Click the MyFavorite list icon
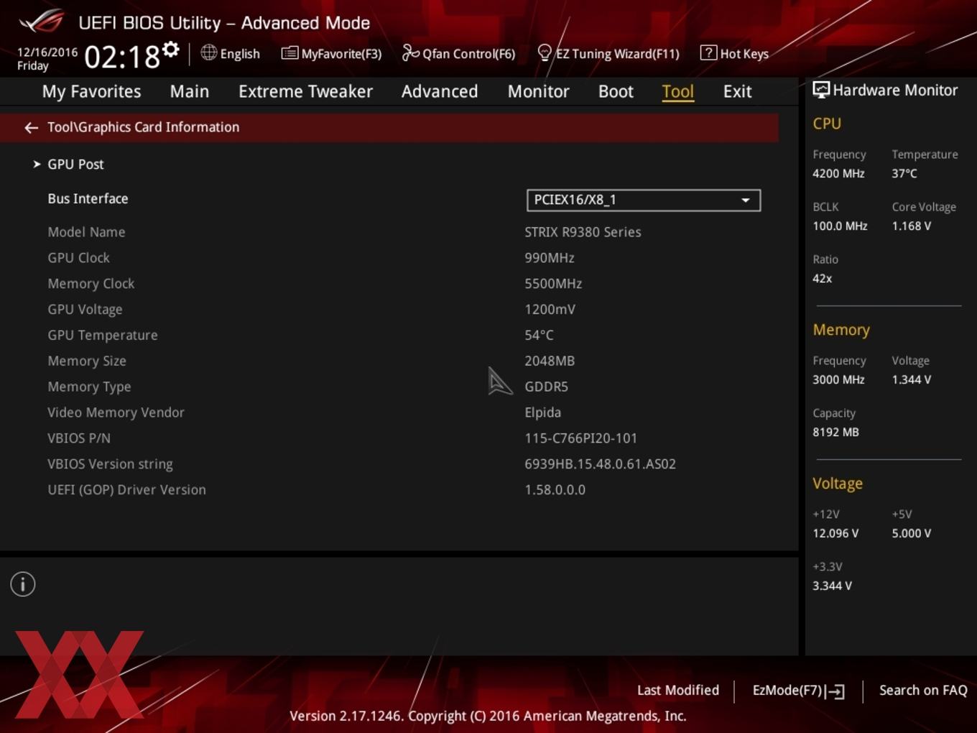 290,52
